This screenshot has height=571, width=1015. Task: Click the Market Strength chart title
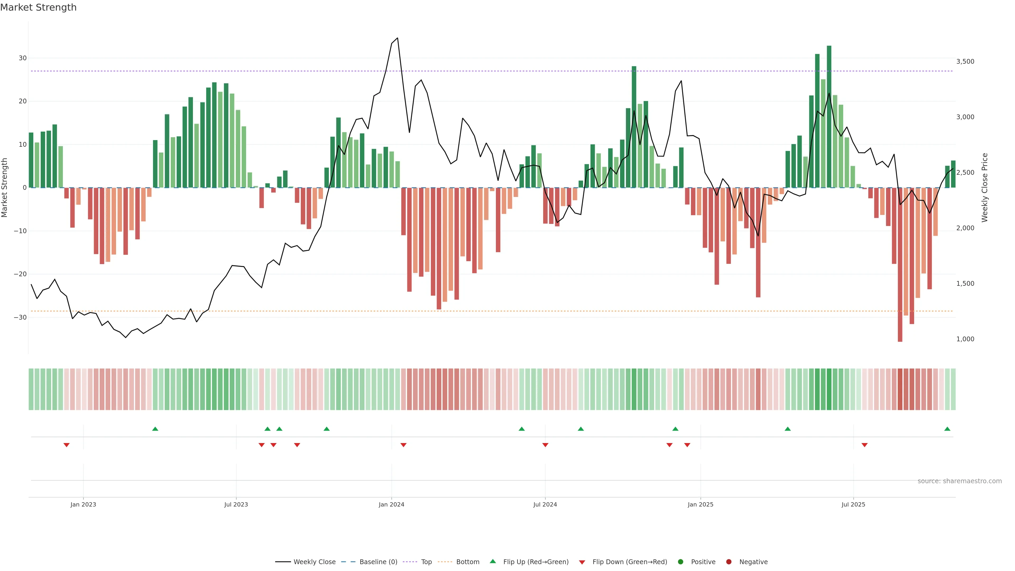[x=38, y=7]
